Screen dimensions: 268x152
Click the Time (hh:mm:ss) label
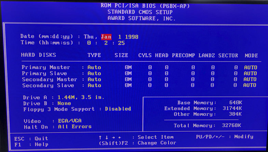click(x=47, y=42)
